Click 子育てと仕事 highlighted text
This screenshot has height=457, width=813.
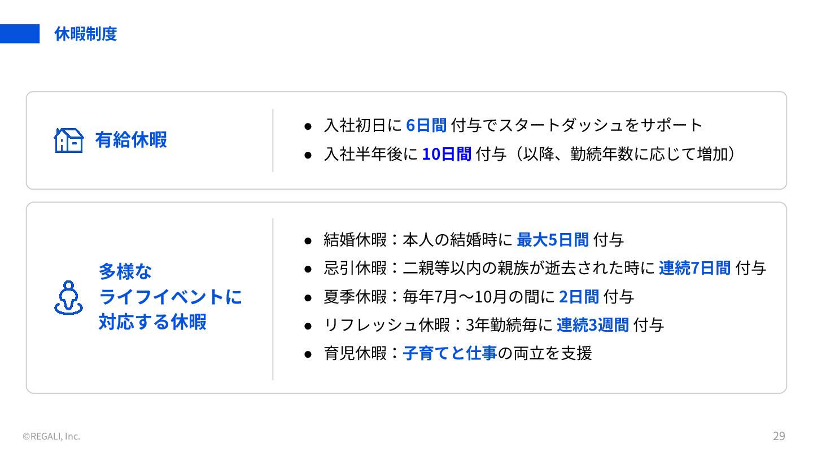coord(450,354)
